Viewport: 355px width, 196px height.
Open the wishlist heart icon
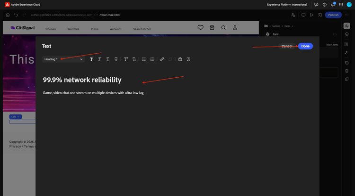[200, 27]
